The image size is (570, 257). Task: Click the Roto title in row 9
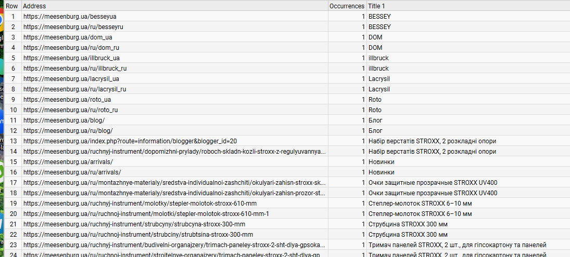375,99
